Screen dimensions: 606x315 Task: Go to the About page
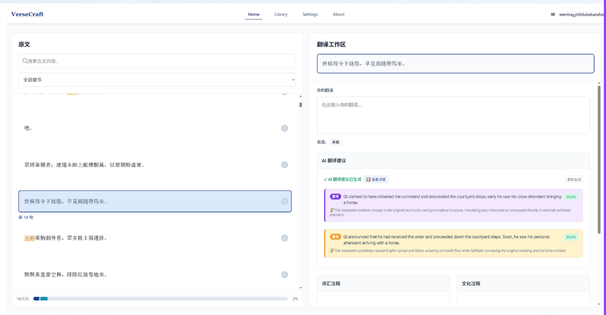click(x=338, y=14)
